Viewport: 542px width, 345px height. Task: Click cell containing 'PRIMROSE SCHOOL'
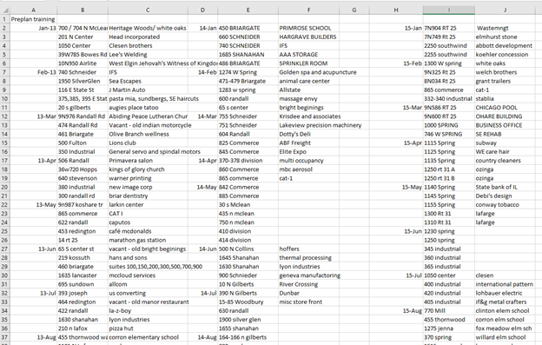pos(308,28)
